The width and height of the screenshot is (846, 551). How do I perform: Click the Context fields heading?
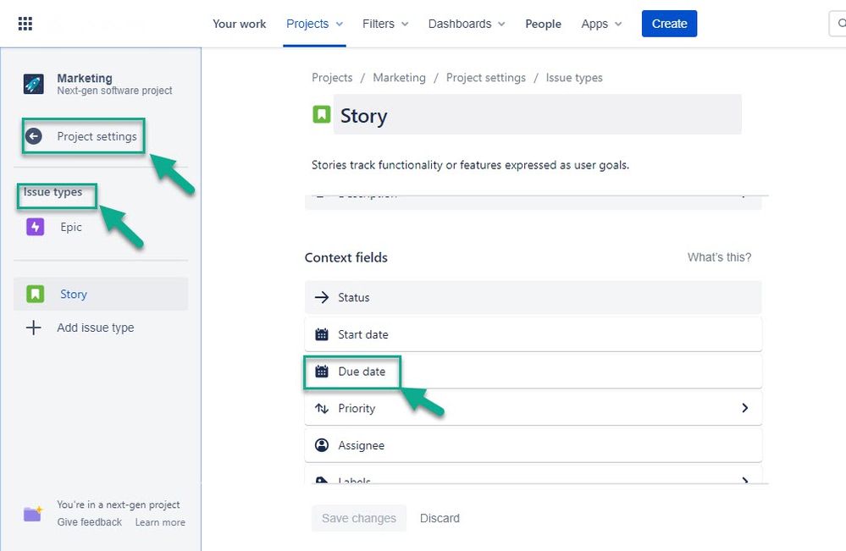346,257
